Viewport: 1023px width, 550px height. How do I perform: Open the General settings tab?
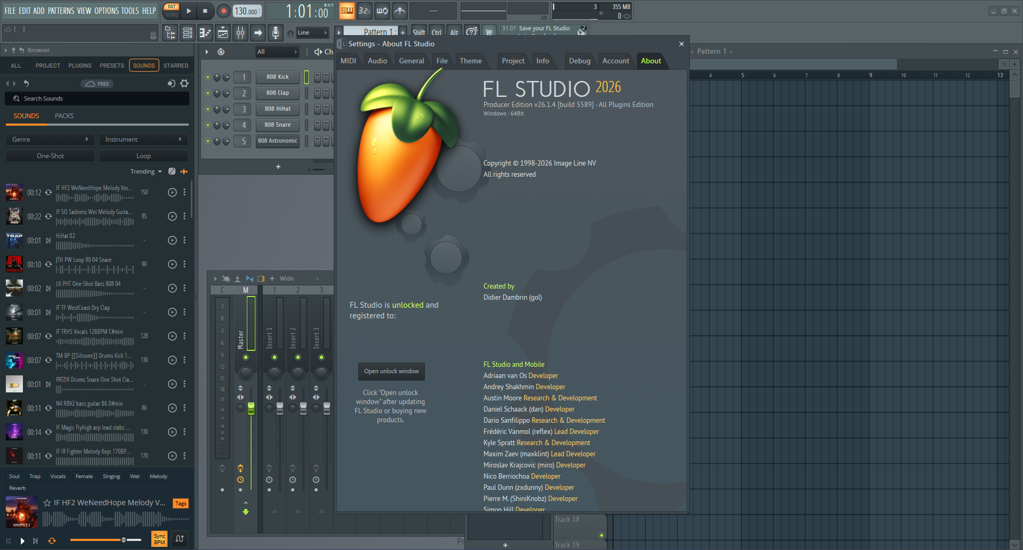pyautogui.click(x=412, y=61)
